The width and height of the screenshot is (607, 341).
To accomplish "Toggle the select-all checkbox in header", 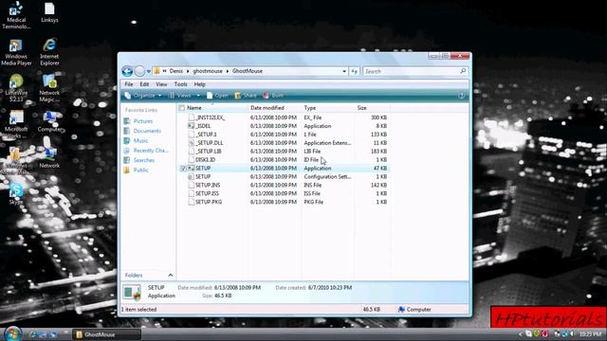I will [x=181, y=108].
